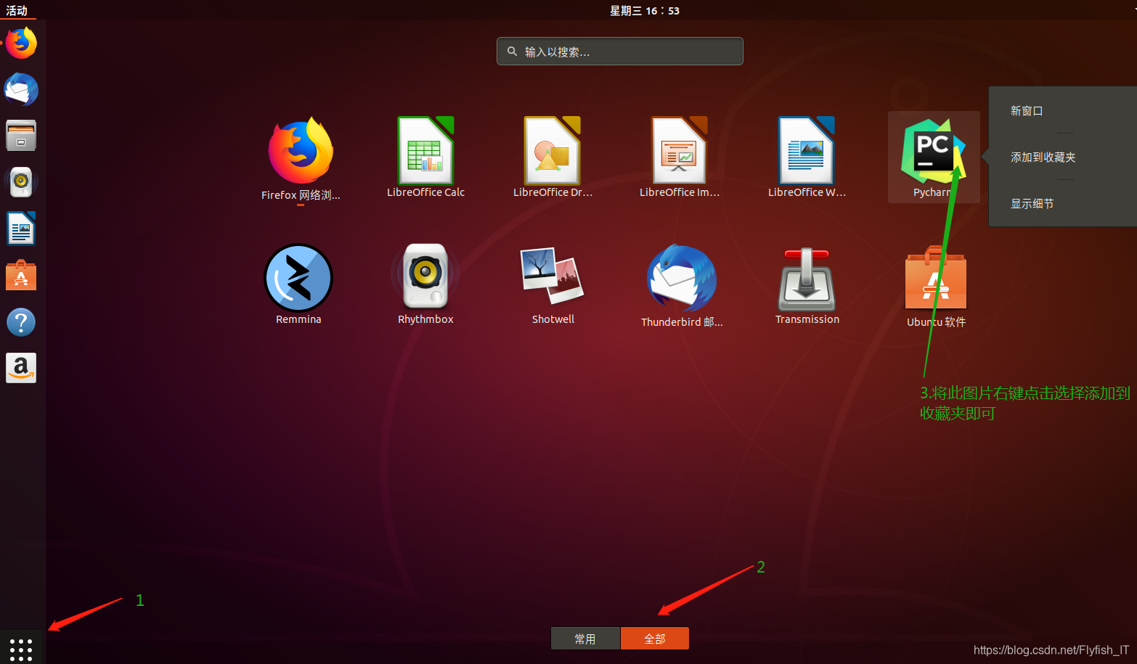1137x664 pixels.
Task: Open Amazon from the dock
Action: click(x=21, y=368)
